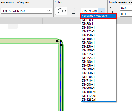
Task: Select DN100x1 in the dropdown list
Action: [x=98, y=27]
